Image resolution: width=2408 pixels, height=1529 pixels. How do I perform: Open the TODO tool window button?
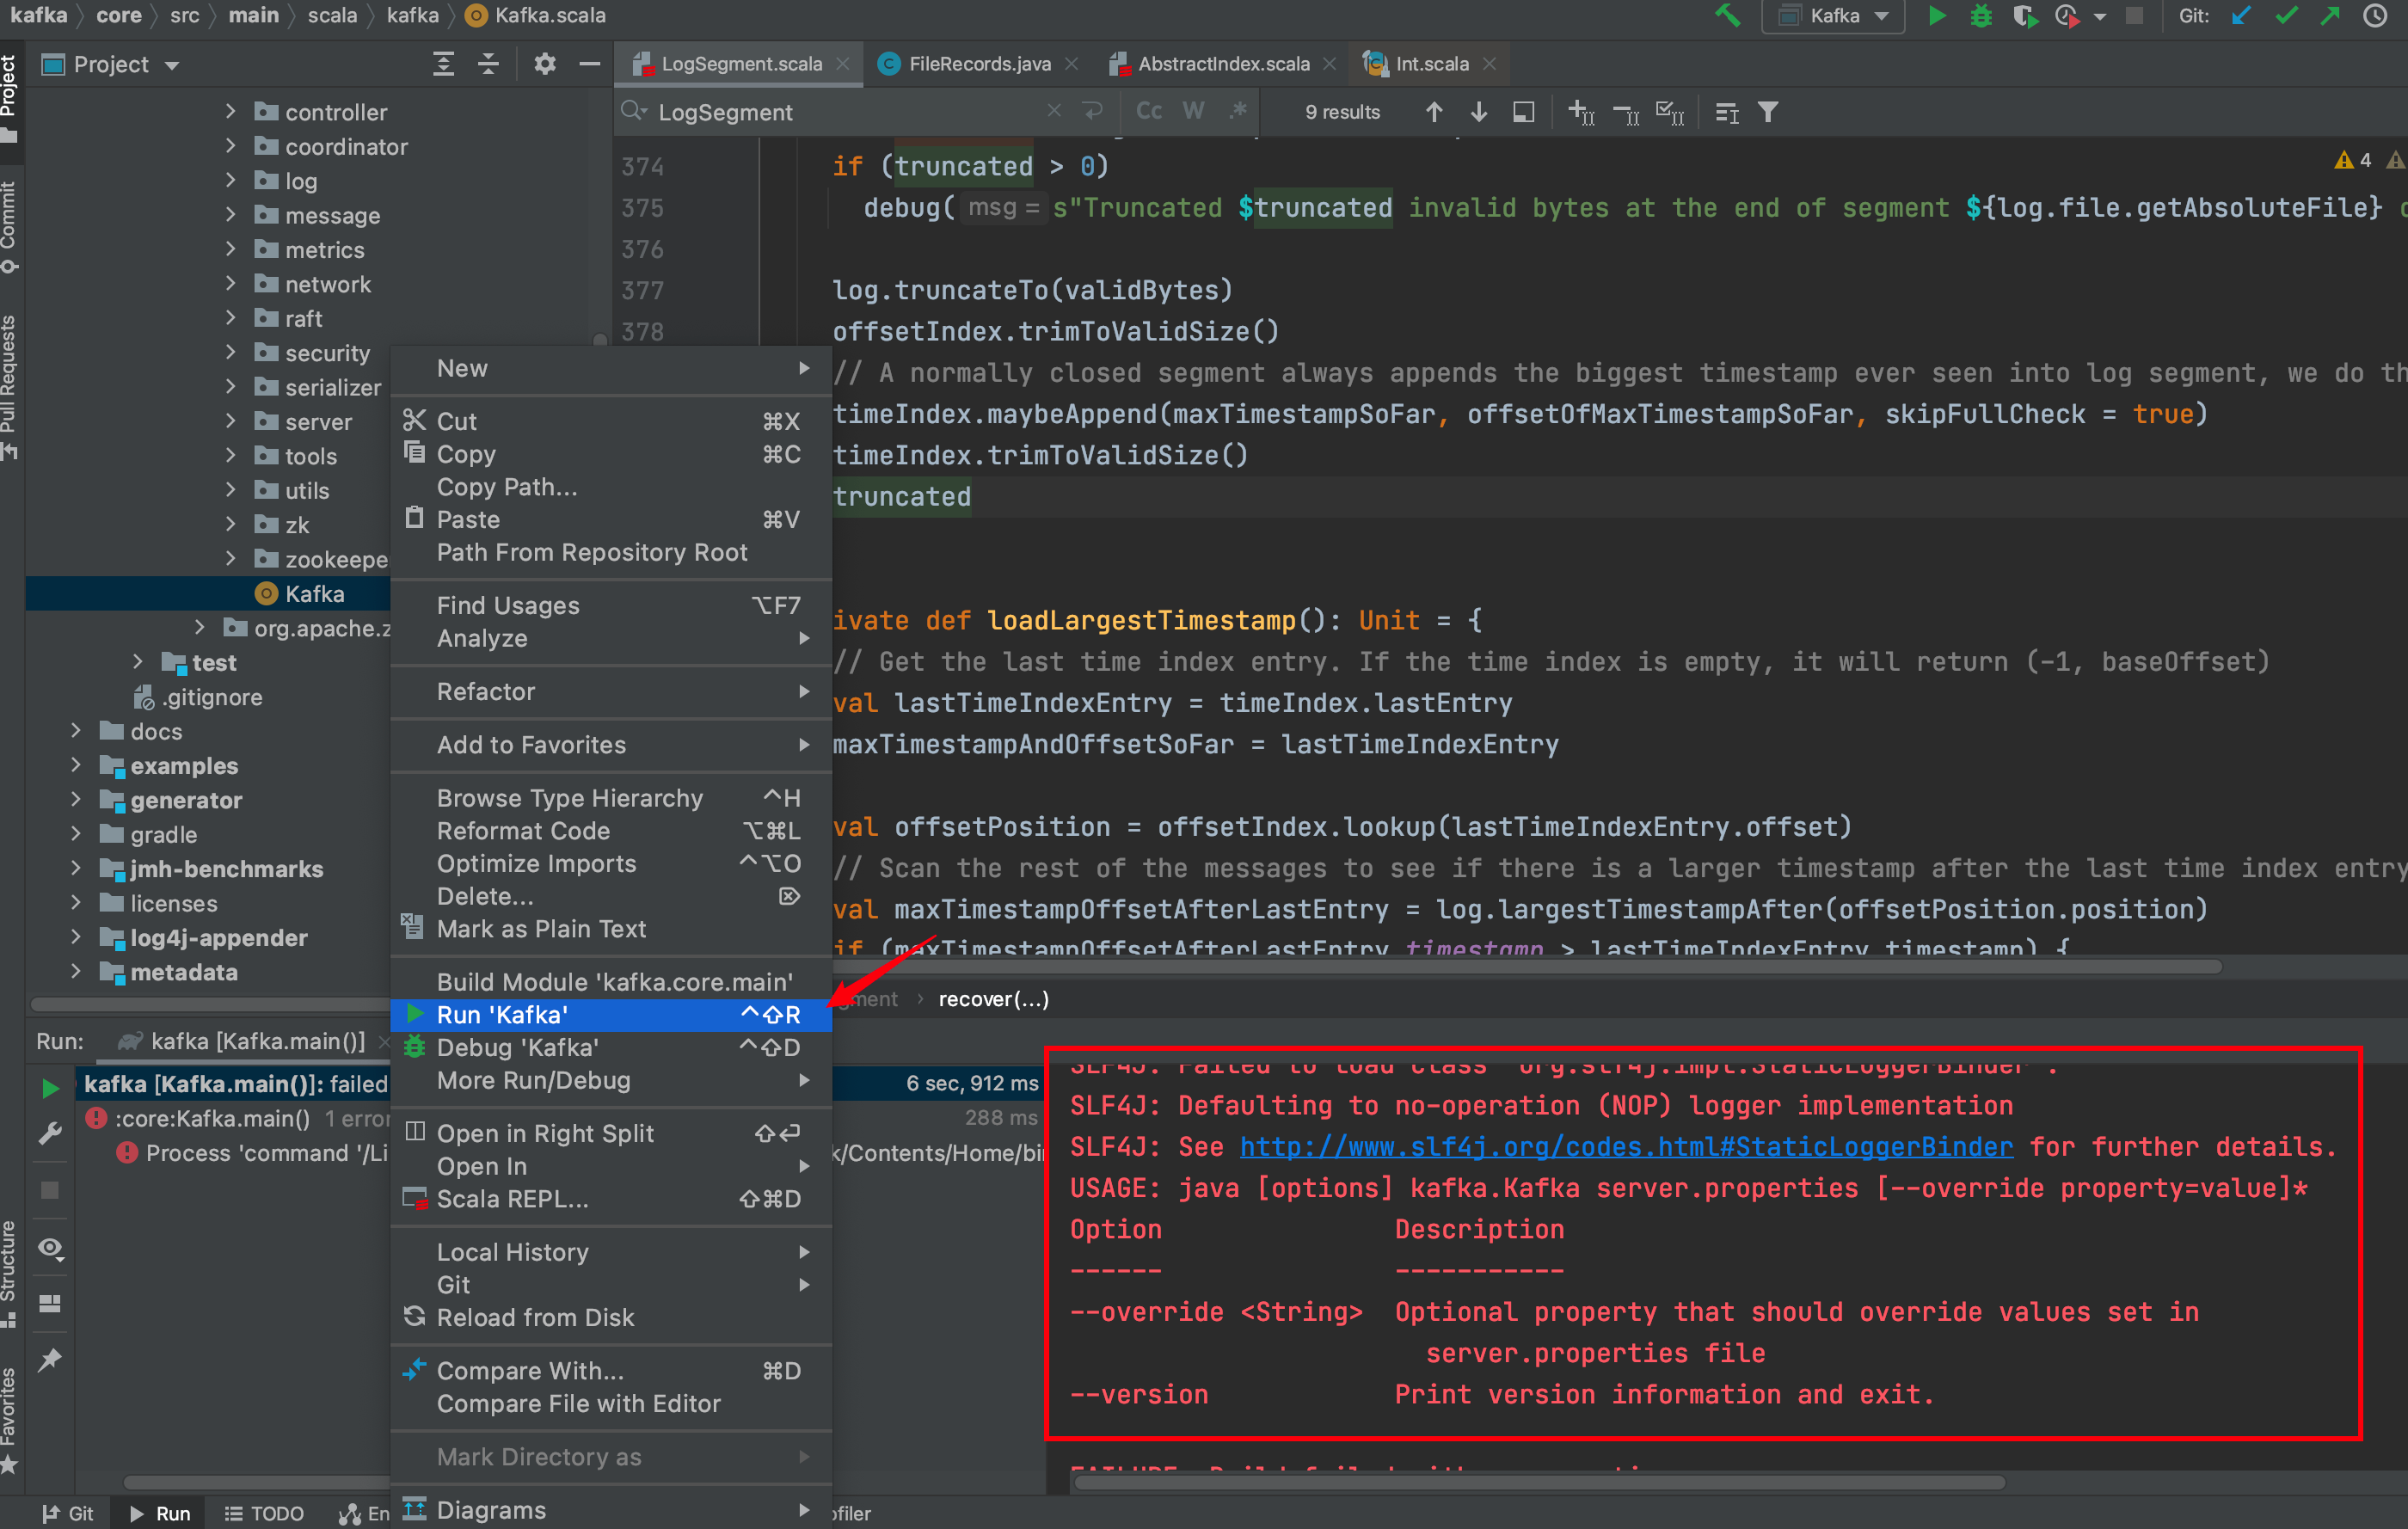coord(265,1513)
